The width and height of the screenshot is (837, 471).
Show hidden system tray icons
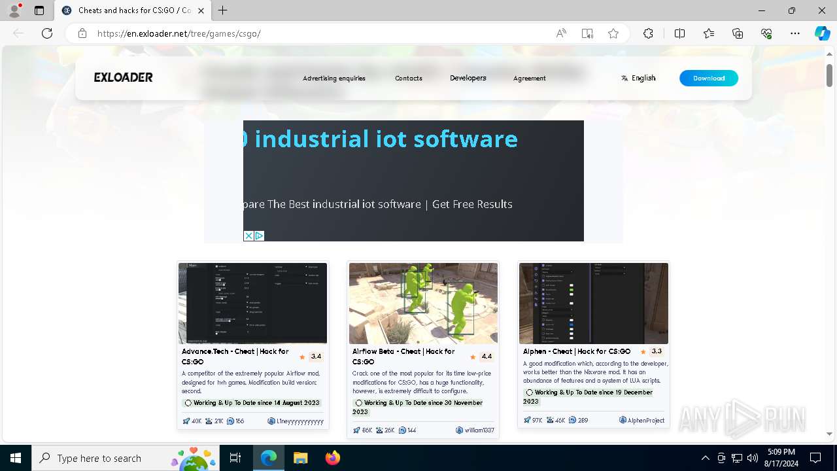click(x=705, y=458)
